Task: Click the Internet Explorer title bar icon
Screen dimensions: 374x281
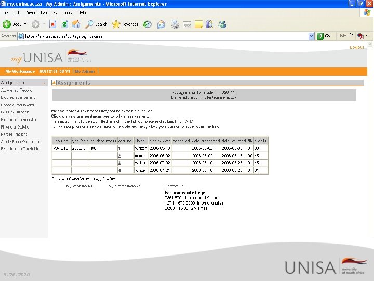Action: pyautogui.click(x=3, y=3)
